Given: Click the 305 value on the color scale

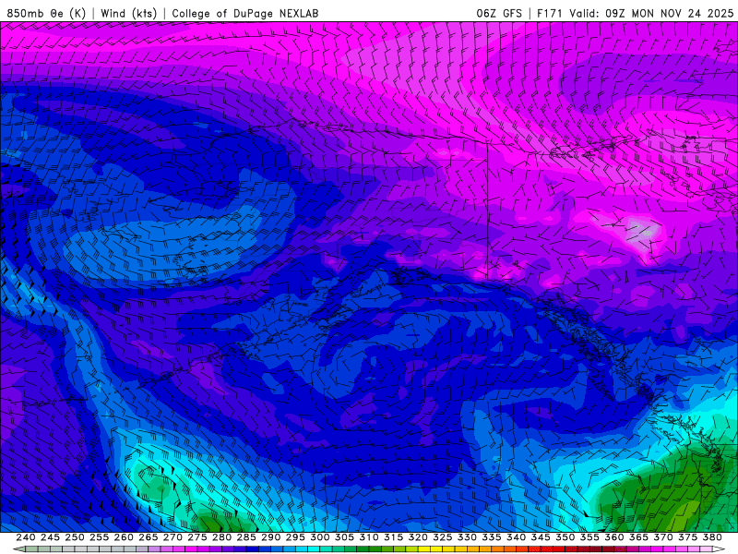Looking at the screenshot, I should coord(344,537).
